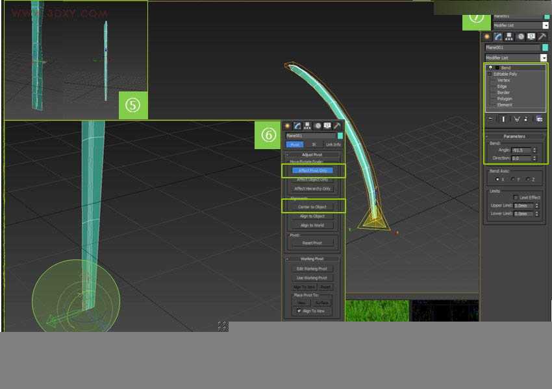Click the Plane001 name field in the right panel
This screenshot has width=552, height=389.
tap(512, 47)
